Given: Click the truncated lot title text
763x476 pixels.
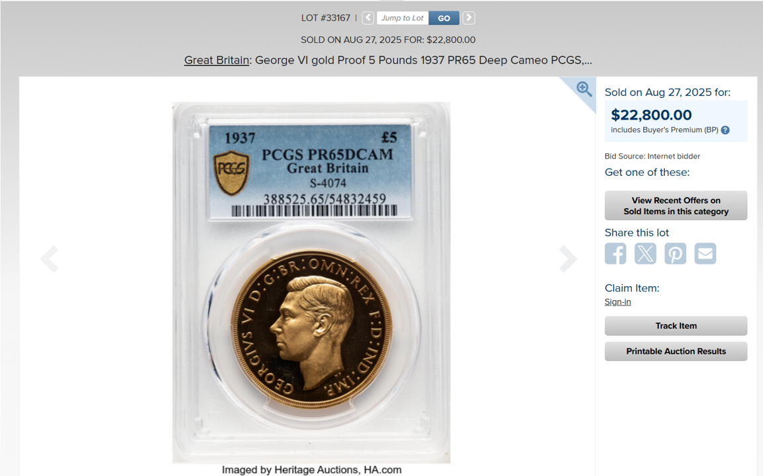Looking at the screenshot, I should (388, 60).
